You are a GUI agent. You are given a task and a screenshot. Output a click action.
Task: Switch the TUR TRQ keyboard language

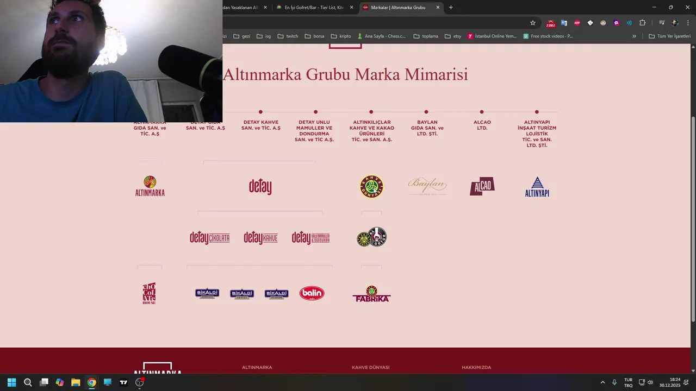[x=628, y=382]
